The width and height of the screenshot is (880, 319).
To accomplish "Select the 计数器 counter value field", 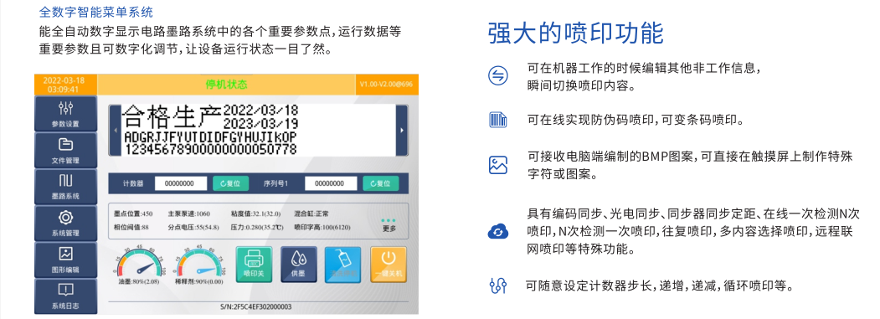I will point(179,183).
